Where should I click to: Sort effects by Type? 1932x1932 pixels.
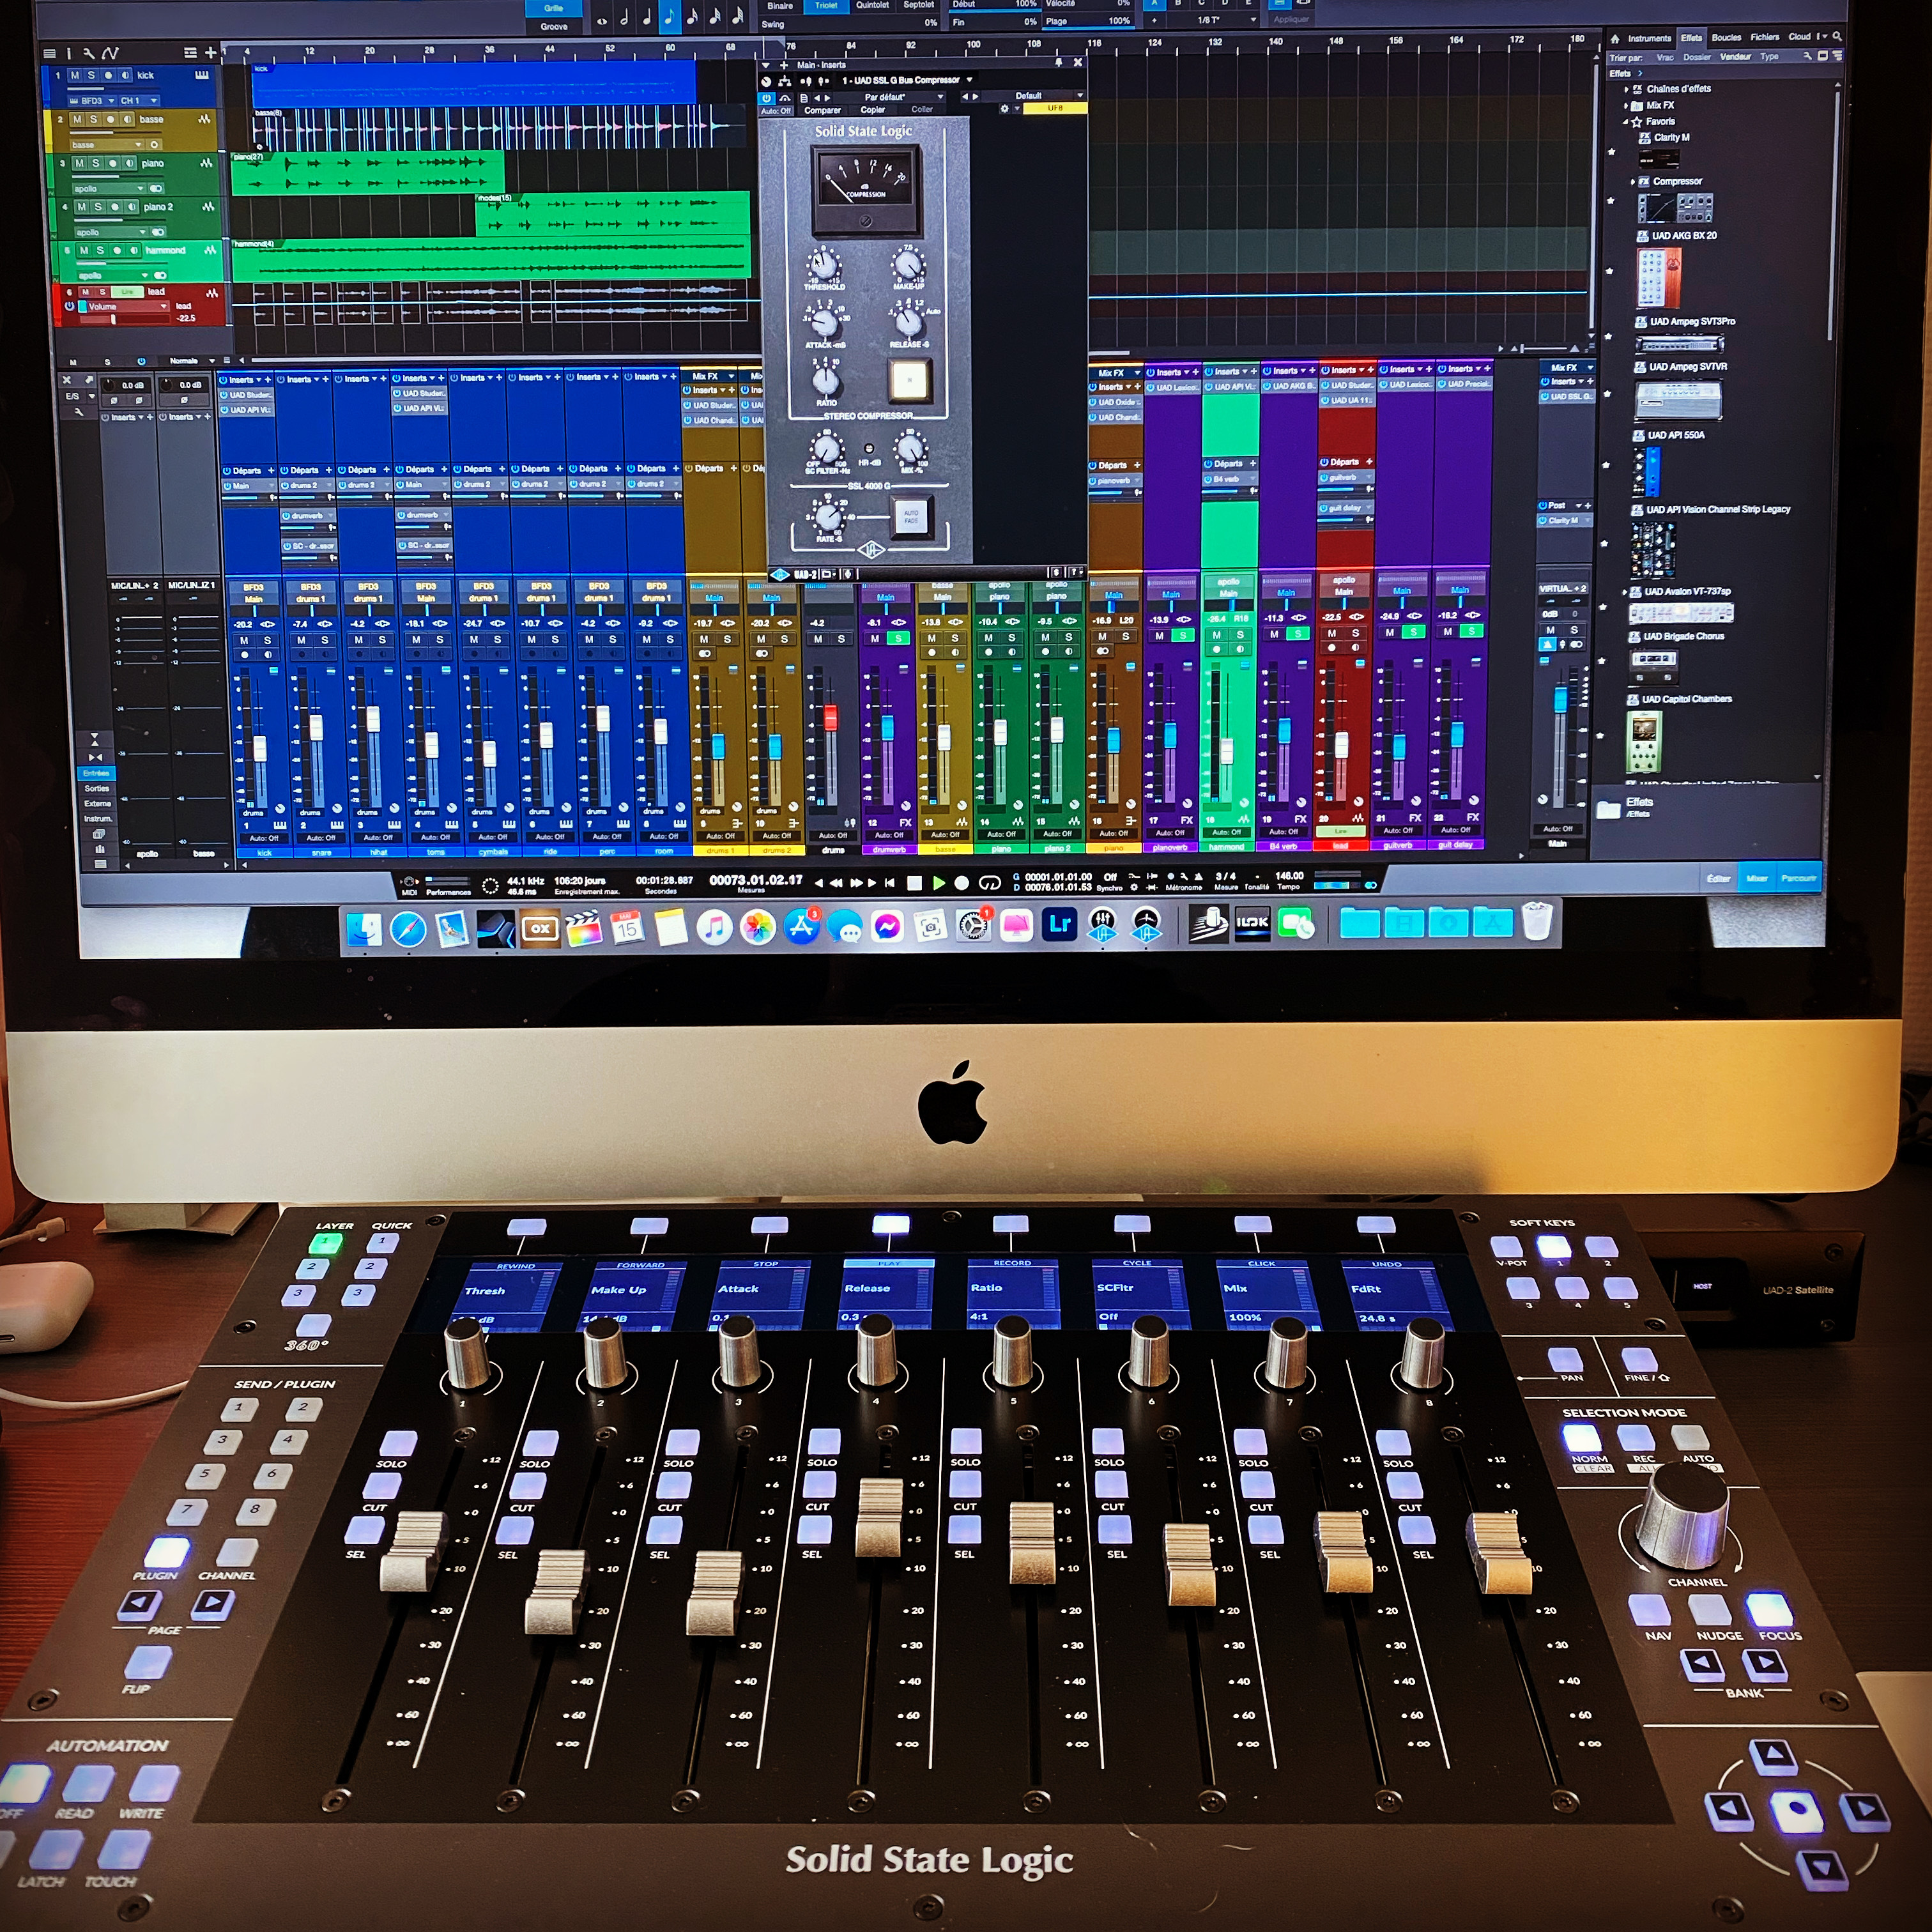[x=1769, y=57]
